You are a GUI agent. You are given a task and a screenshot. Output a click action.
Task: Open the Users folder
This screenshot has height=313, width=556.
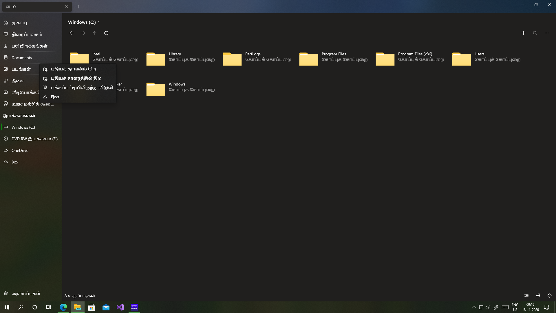(480, 57)
